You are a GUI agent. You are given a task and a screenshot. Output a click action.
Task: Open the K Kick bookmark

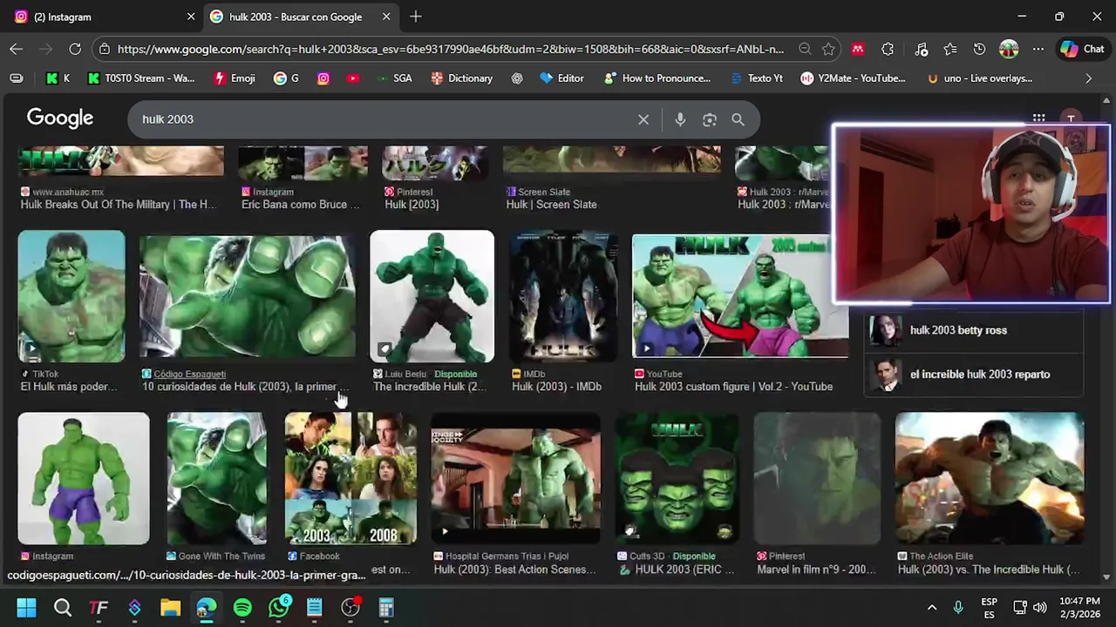pos(58,78)
